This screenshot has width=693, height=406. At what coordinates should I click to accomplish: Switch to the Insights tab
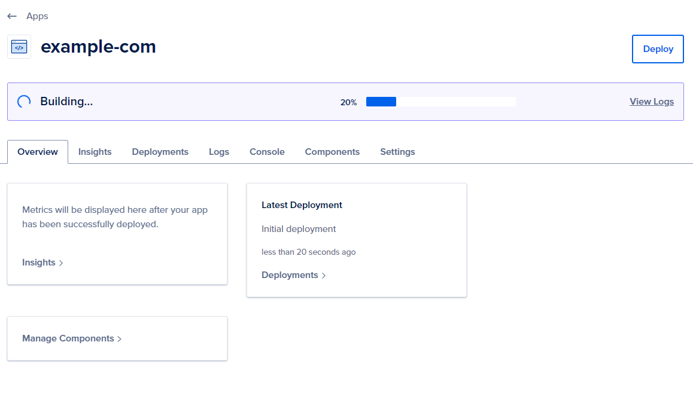point(95,152)
